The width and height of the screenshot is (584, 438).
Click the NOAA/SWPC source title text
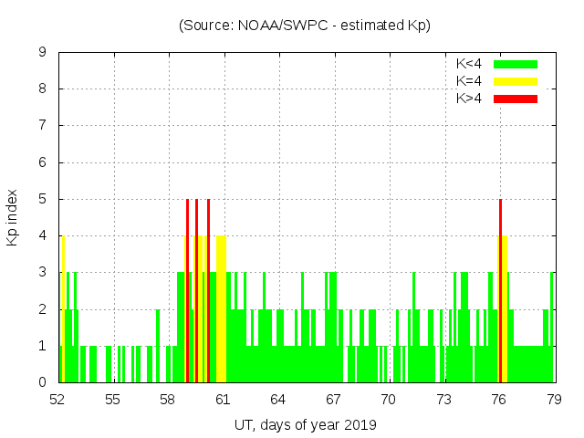[x=304, y=26]
